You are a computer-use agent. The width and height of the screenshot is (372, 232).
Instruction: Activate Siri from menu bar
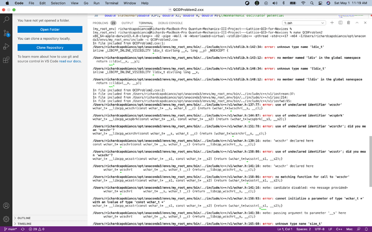coord(328,3)
